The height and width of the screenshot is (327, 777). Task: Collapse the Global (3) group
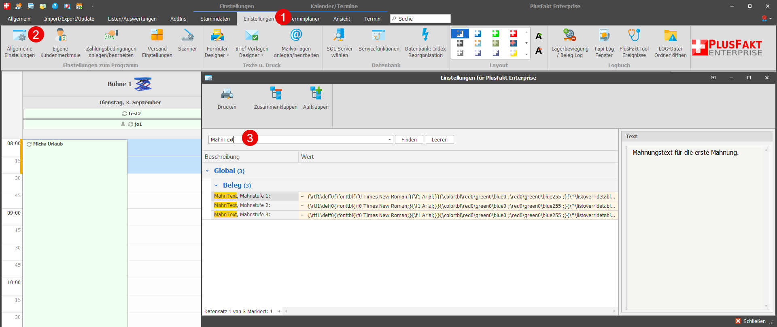point(207,171)
